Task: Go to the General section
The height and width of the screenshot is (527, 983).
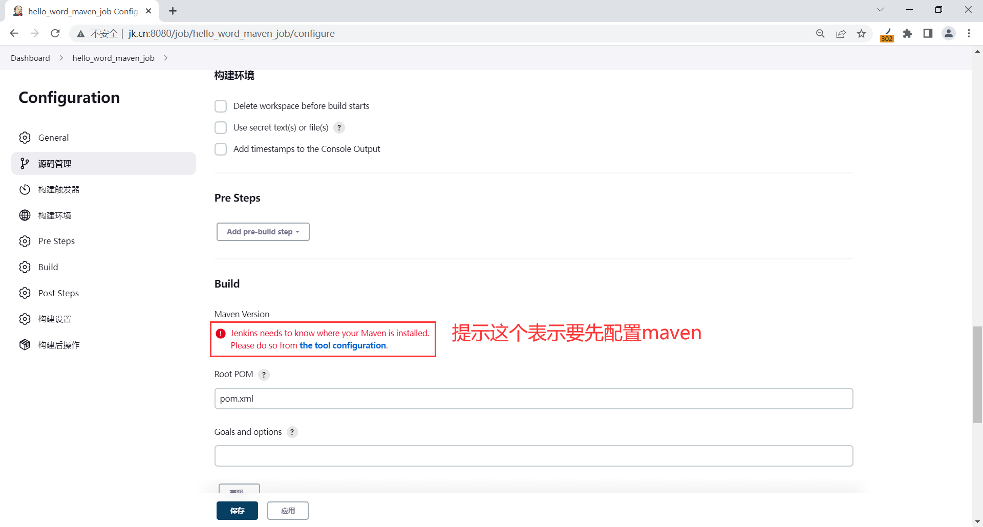Action: pos(103,138)
